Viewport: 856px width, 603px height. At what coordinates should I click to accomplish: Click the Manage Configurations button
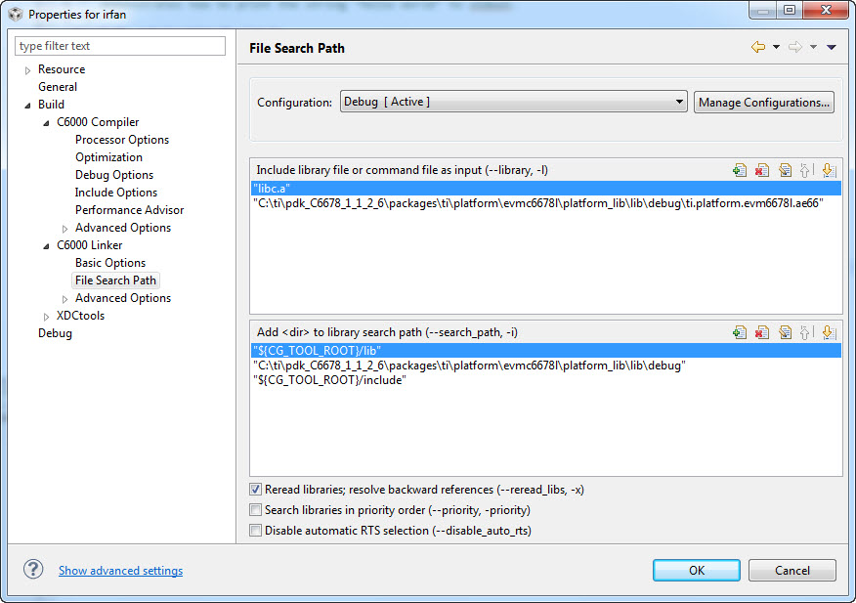tap(764, 101)
